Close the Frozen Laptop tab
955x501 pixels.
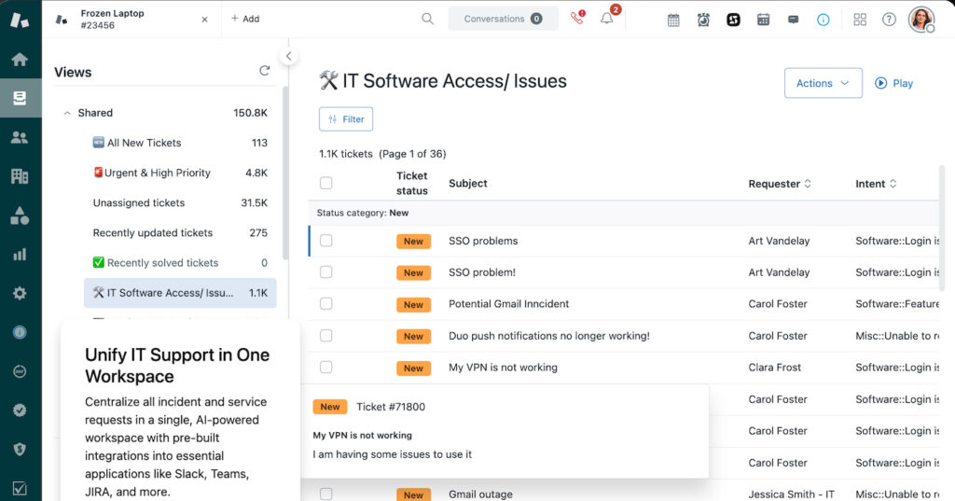pyautogui.click(x=204, y=20)
